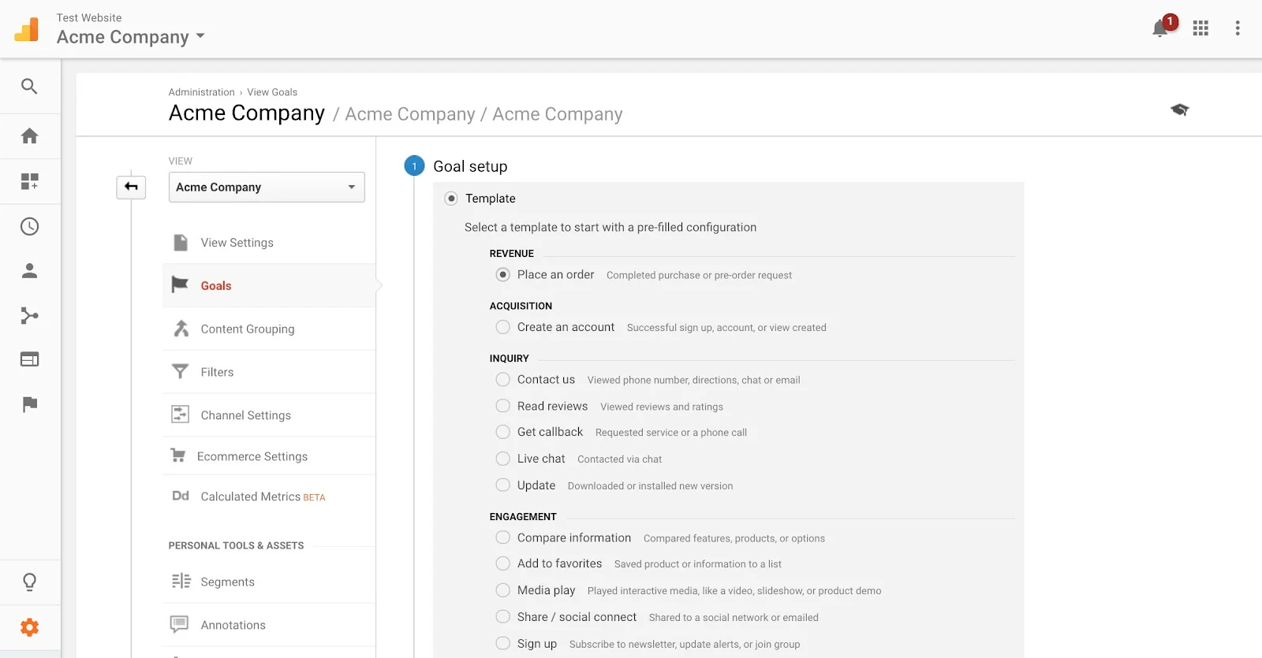Viewport: 1262px width, 658px height.
Task: Open the Goals menu item
Action: coord(269,285)
